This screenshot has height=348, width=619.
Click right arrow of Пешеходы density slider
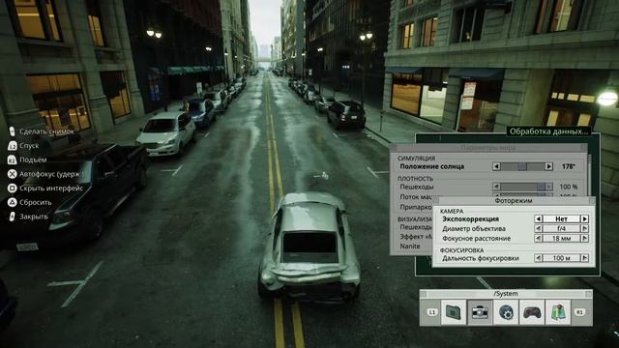549,187
